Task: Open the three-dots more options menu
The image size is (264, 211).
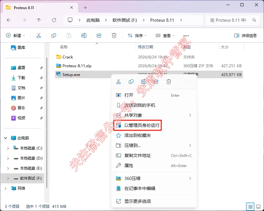Action: click(186, 35)
